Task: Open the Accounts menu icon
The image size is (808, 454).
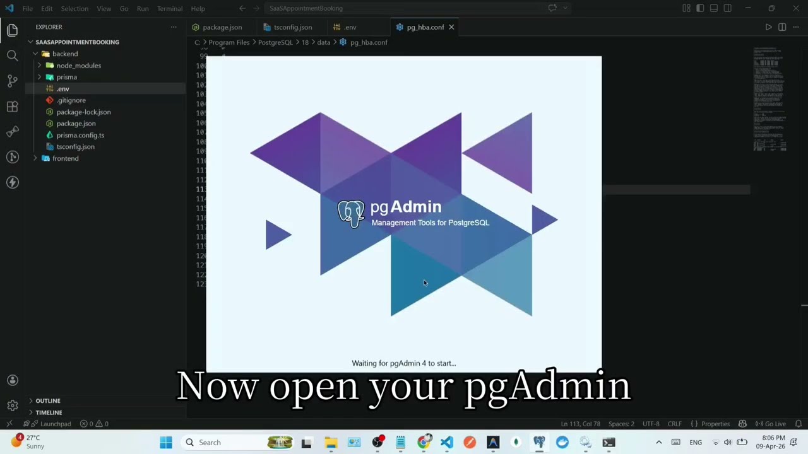Action: point(12,380)
